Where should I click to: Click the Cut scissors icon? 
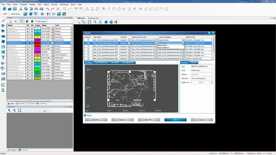tap(21, 9)
